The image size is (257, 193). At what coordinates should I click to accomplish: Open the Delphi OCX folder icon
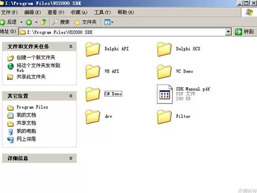click(x=164, y=49)
